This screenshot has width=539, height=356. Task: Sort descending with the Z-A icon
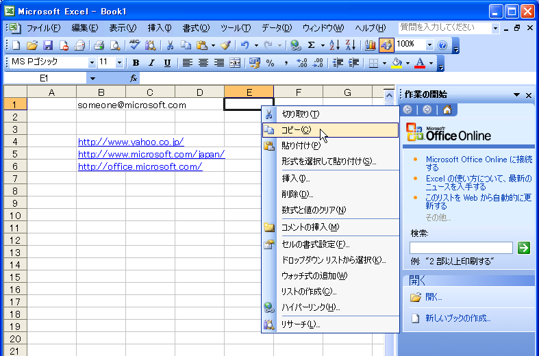[350, 45]
